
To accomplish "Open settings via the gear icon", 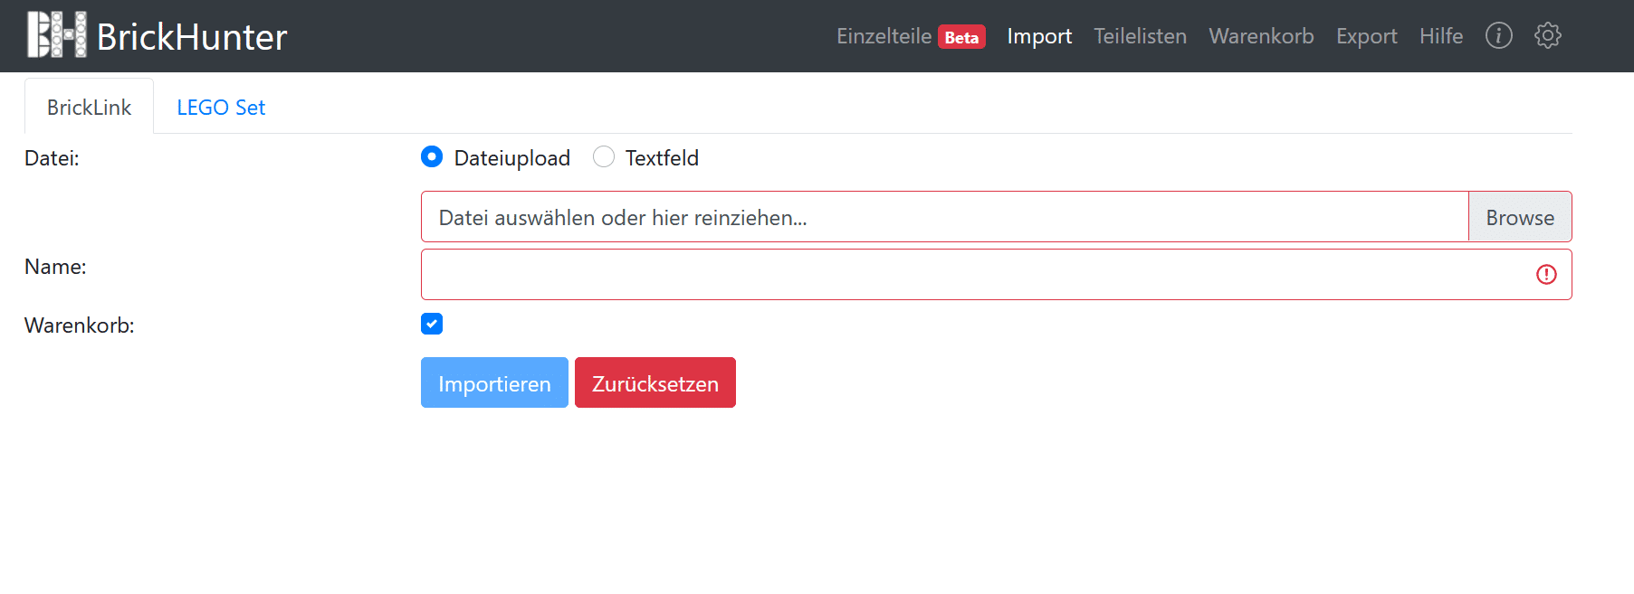I will click(1547, 35).
